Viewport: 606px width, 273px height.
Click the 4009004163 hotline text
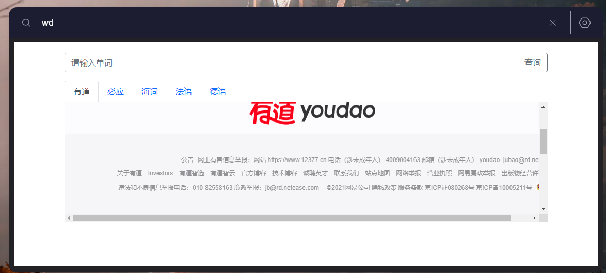click(403, 160)
